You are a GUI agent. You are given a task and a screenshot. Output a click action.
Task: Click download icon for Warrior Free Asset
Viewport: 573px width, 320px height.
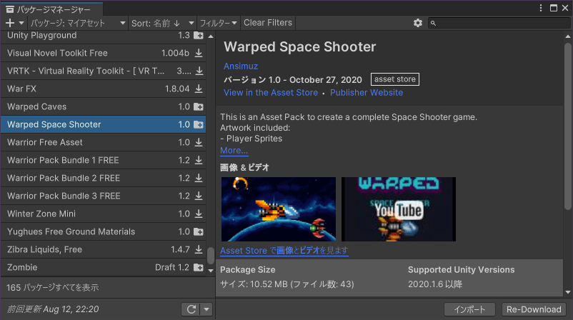[x=199, y=142]
